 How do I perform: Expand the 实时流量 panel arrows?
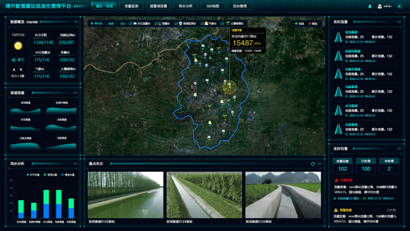399,22
